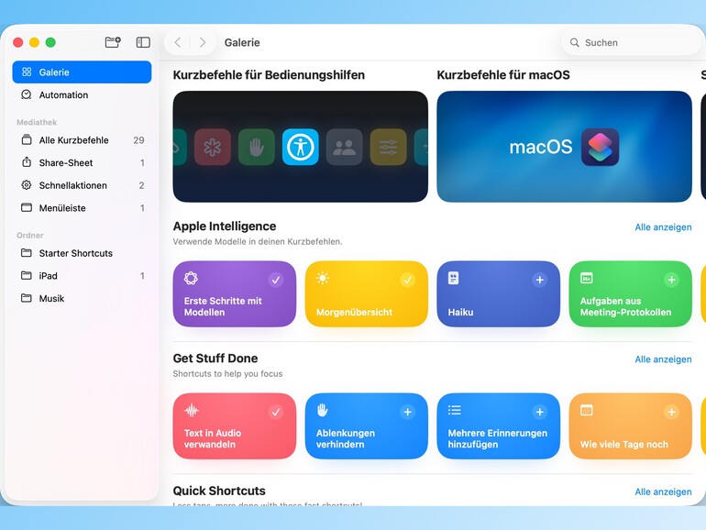706x530 pixels.
Task: Open Kurzbefehle für macOS banner
Action: pos(564,147)
